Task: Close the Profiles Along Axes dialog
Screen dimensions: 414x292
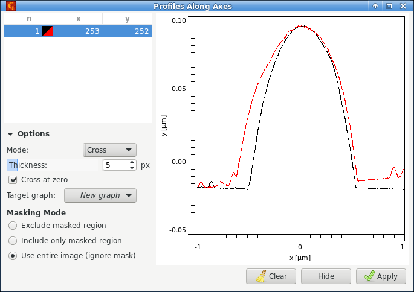Action: [403, 6]
